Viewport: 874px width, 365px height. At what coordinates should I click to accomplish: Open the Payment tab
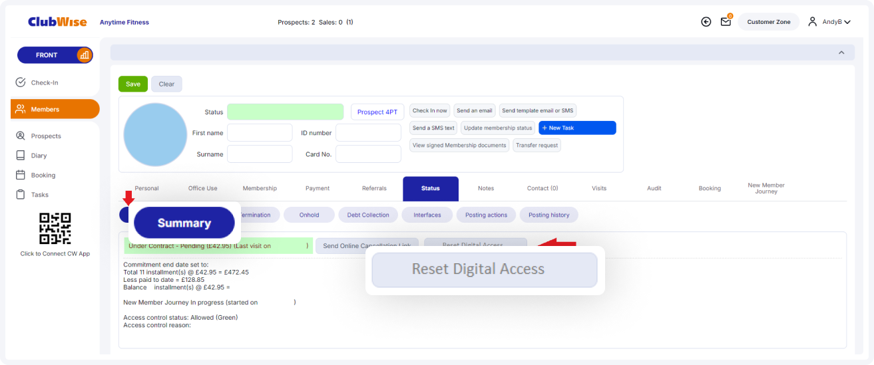pos(318,188)
